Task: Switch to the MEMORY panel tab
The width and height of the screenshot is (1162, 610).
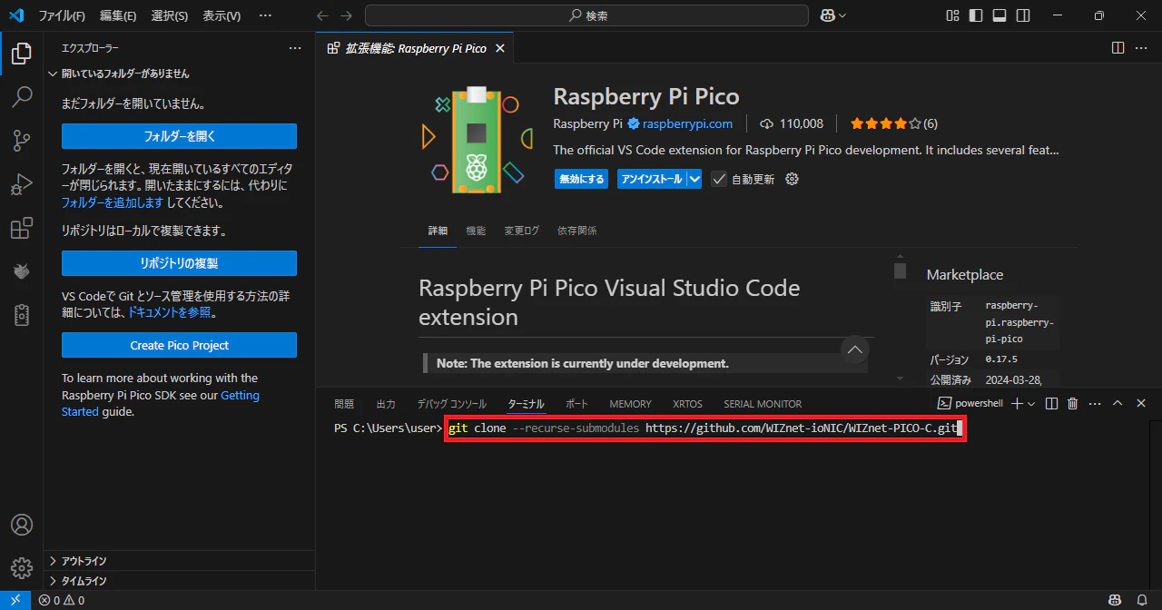Action: point(630,404)
